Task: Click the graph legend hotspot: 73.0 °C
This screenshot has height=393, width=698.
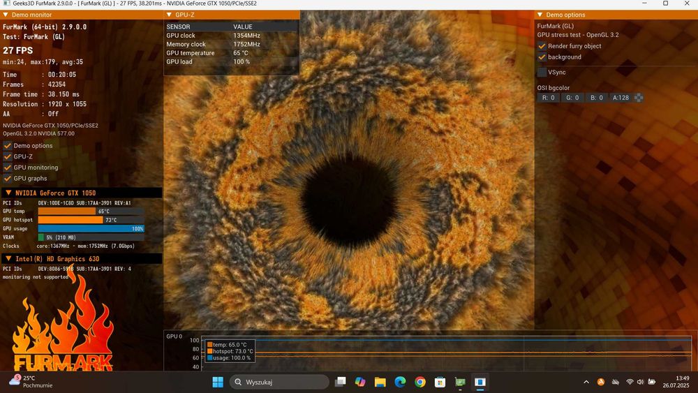Action: [230, 351]
